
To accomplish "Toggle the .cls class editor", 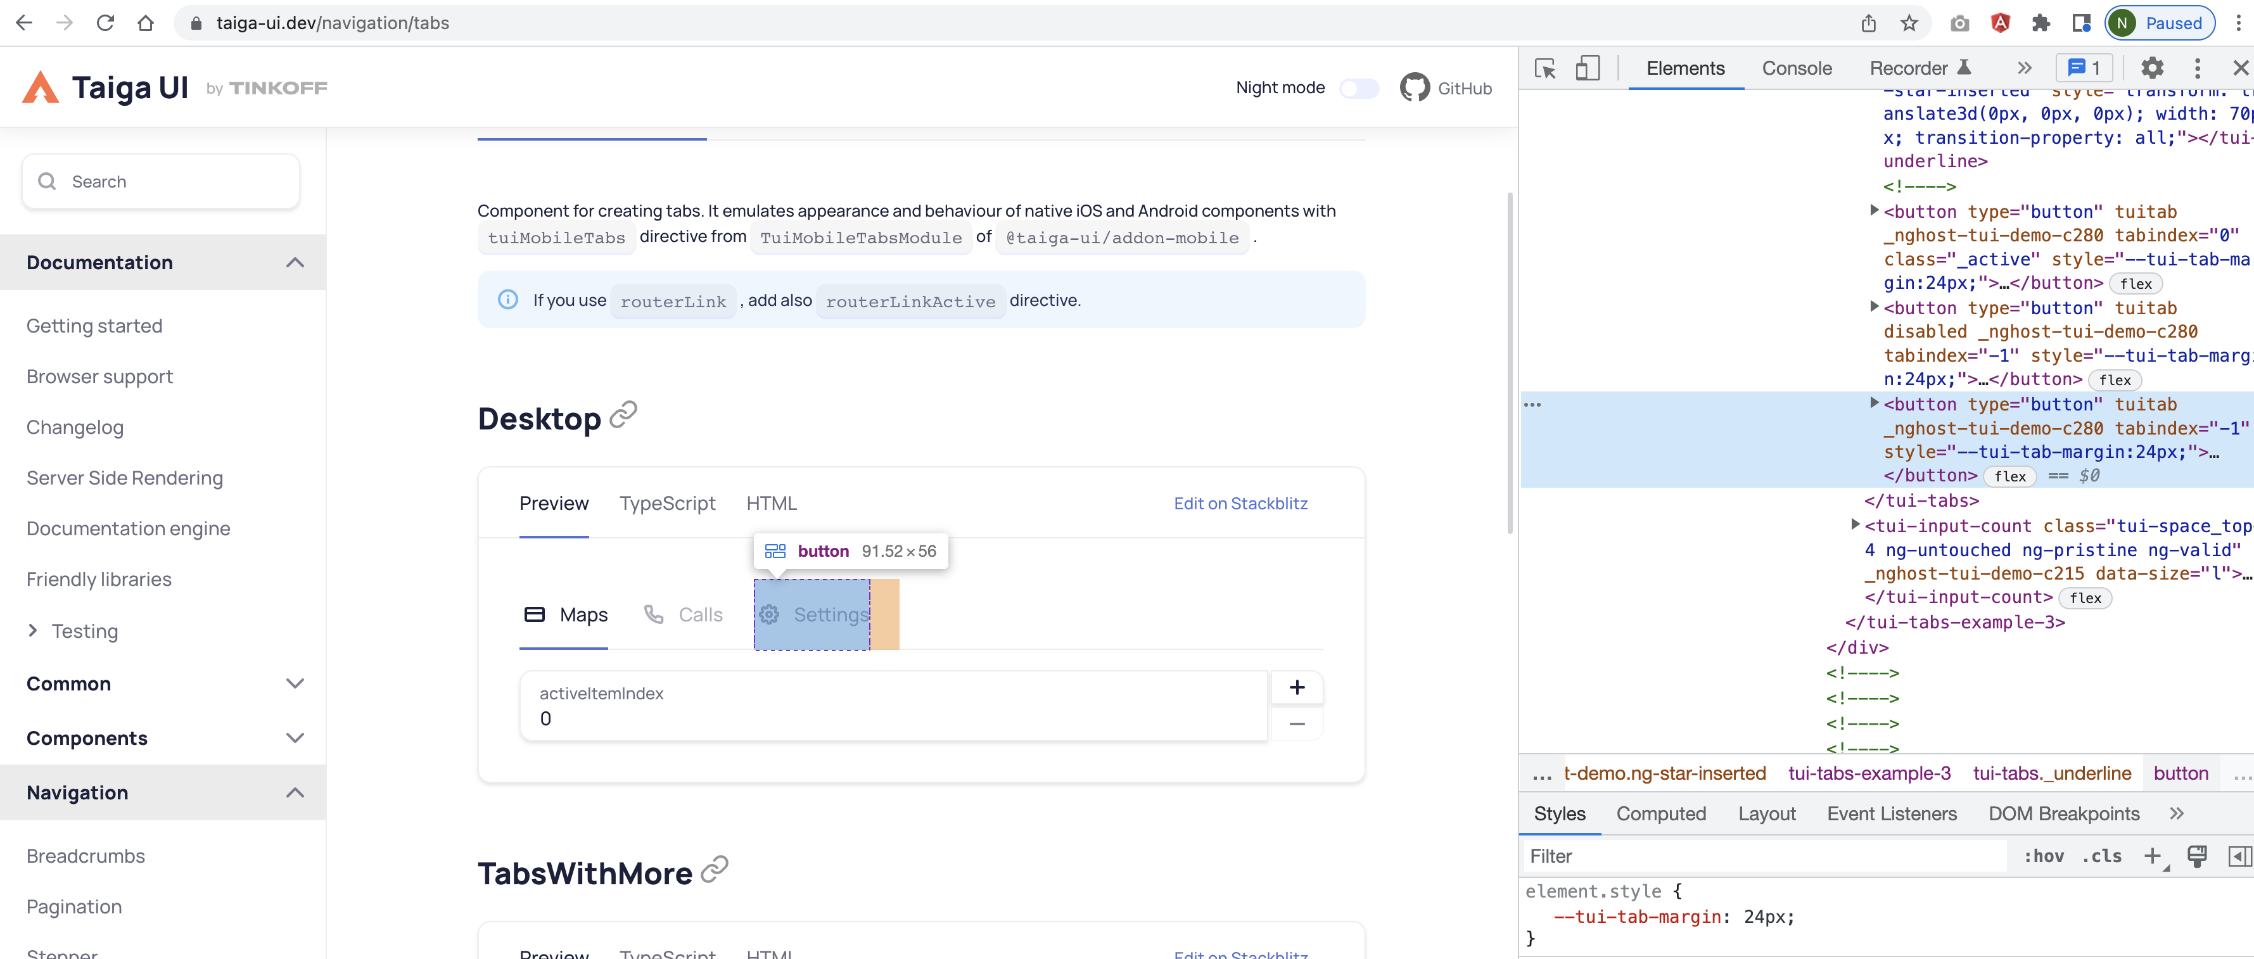I will point(2102,856).
